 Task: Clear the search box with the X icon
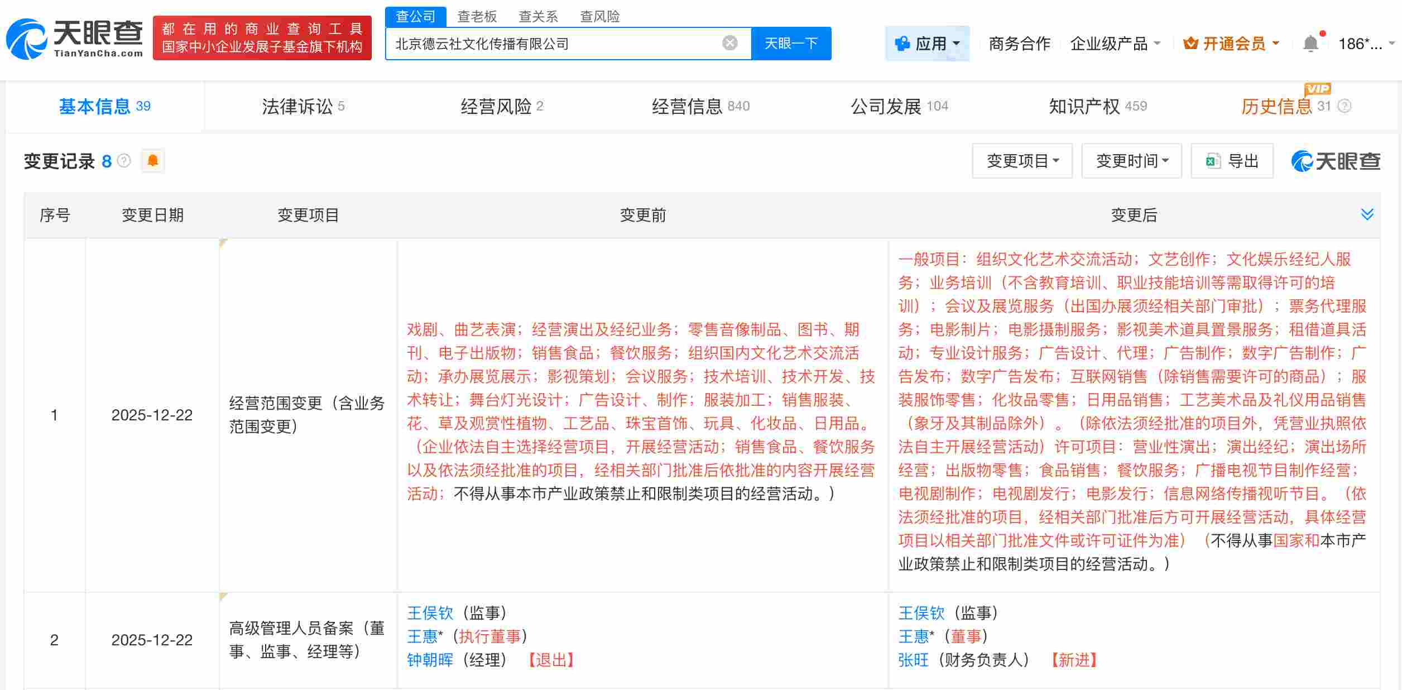click(728, 42)
